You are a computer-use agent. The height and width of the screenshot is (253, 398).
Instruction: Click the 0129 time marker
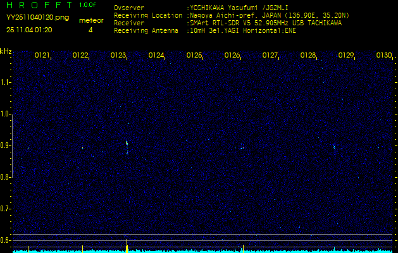pyautogui.click(x=346, y=56)
